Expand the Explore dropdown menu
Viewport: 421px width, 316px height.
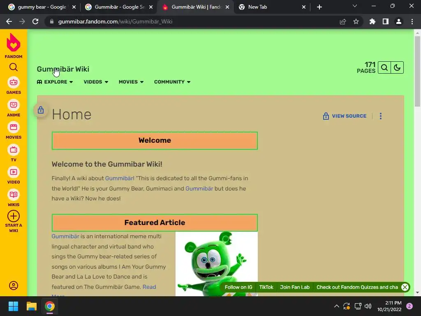coord(55,82)
